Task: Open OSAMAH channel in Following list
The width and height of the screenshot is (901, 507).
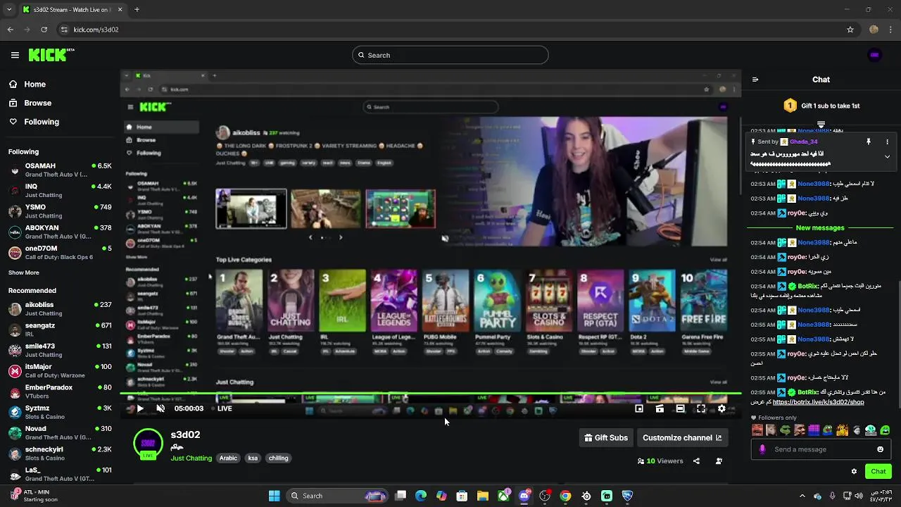Action: click(60, 170)
